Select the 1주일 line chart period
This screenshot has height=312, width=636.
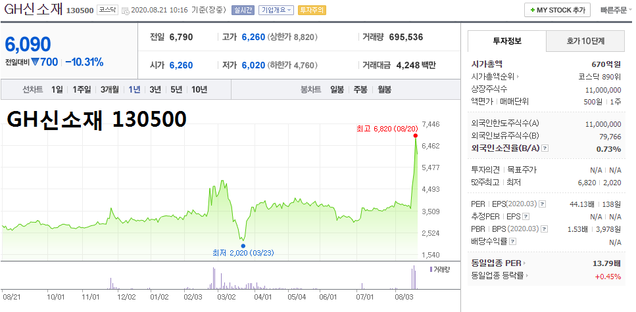[x=82, y=89]
